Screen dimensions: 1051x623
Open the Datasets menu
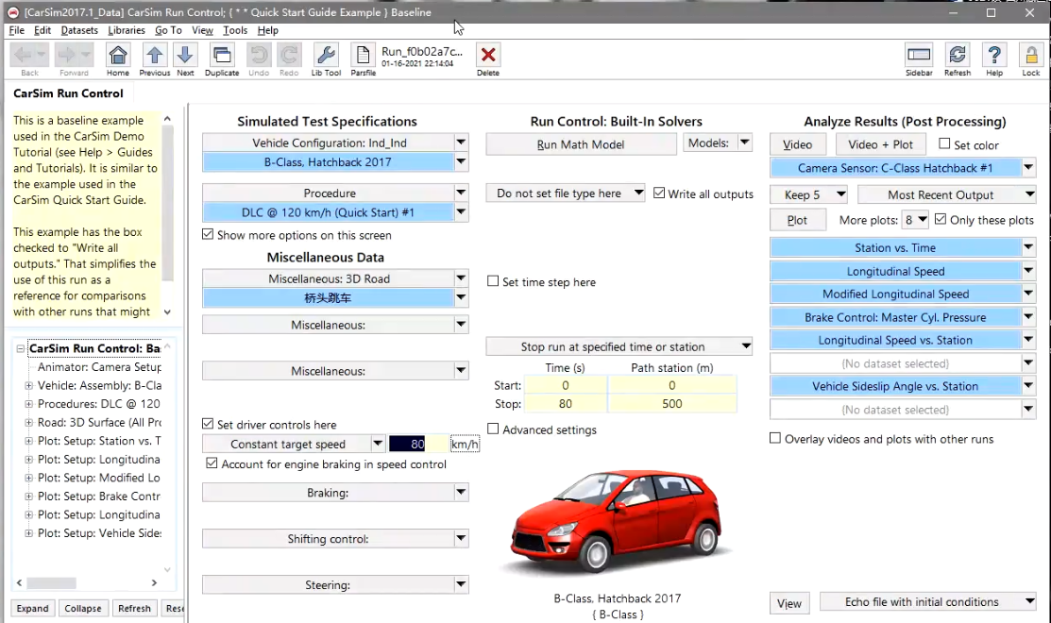pos(79,30)
